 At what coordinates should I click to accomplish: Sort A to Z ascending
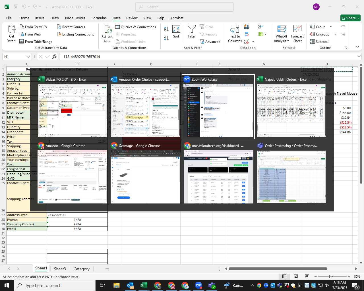click(x=166, y=29)
